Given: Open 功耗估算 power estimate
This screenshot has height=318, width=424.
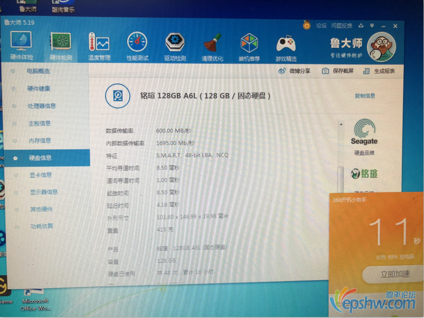Looking at the screenshot, I should pyautogui.click(x=42, y=226).
